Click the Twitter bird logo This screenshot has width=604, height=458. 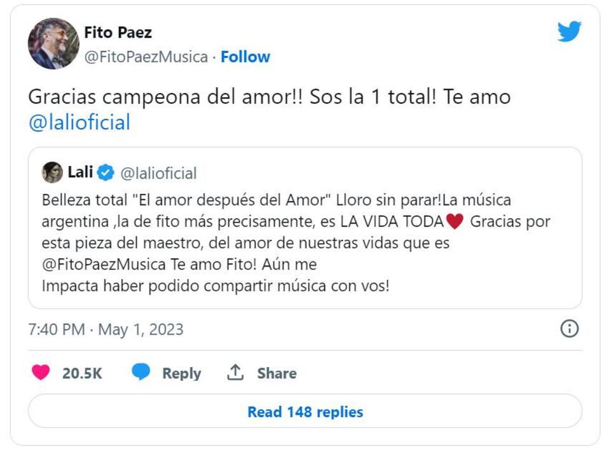pos(569,31)
